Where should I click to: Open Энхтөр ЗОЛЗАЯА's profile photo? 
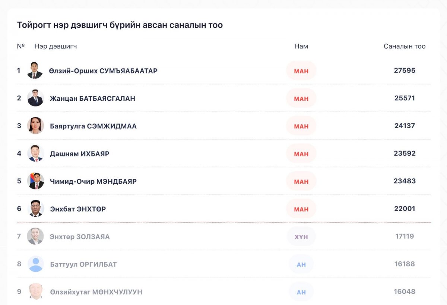pos(35,236)
